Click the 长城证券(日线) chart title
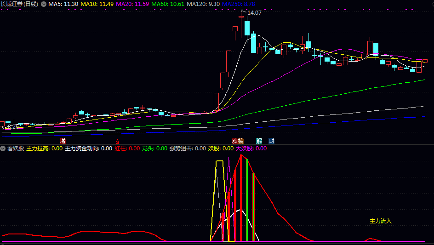The width and height of the screenshot is (434, 245). (x=19, y=4)
